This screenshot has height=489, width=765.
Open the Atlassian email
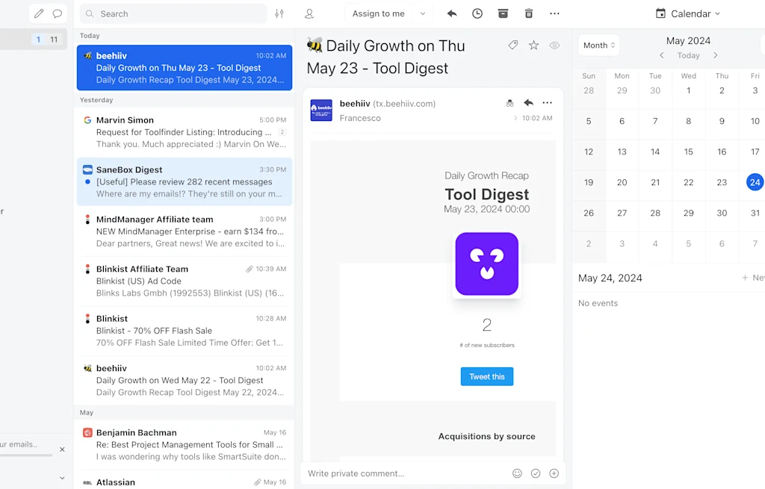[185, 482]
